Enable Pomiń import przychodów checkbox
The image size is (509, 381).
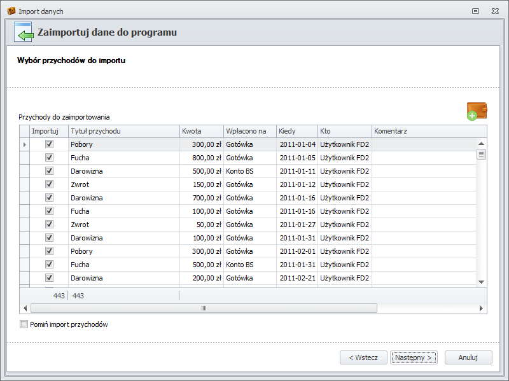click(24, 324)
